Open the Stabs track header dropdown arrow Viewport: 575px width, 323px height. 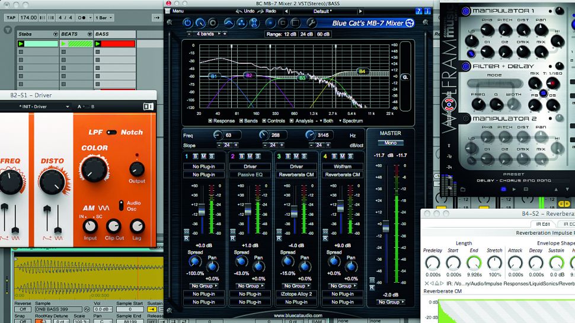point(56,34)
